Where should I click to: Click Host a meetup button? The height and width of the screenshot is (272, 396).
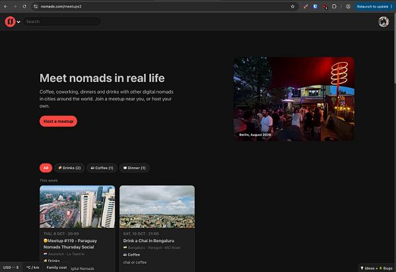pos(58,121)
